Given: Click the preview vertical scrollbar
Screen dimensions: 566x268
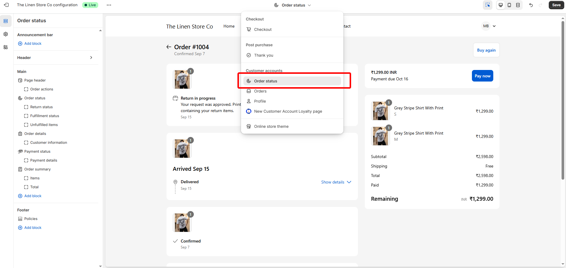Looking at the screenshot, I should click(563, 101).
